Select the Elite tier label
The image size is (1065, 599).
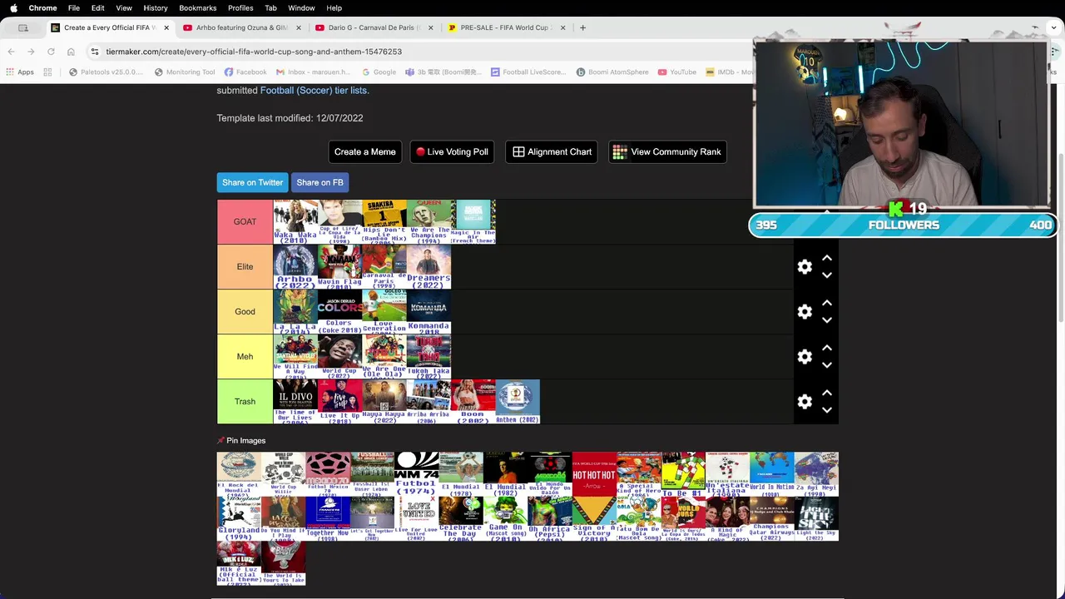245,266
